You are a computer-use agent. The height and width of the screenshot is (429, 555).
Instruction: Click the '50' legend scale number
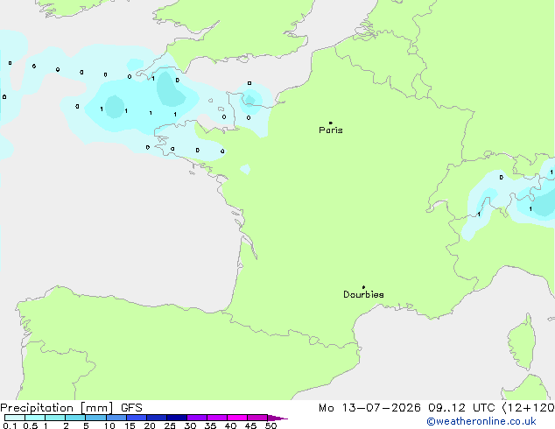pyautogui.click(x=270, y=425)
